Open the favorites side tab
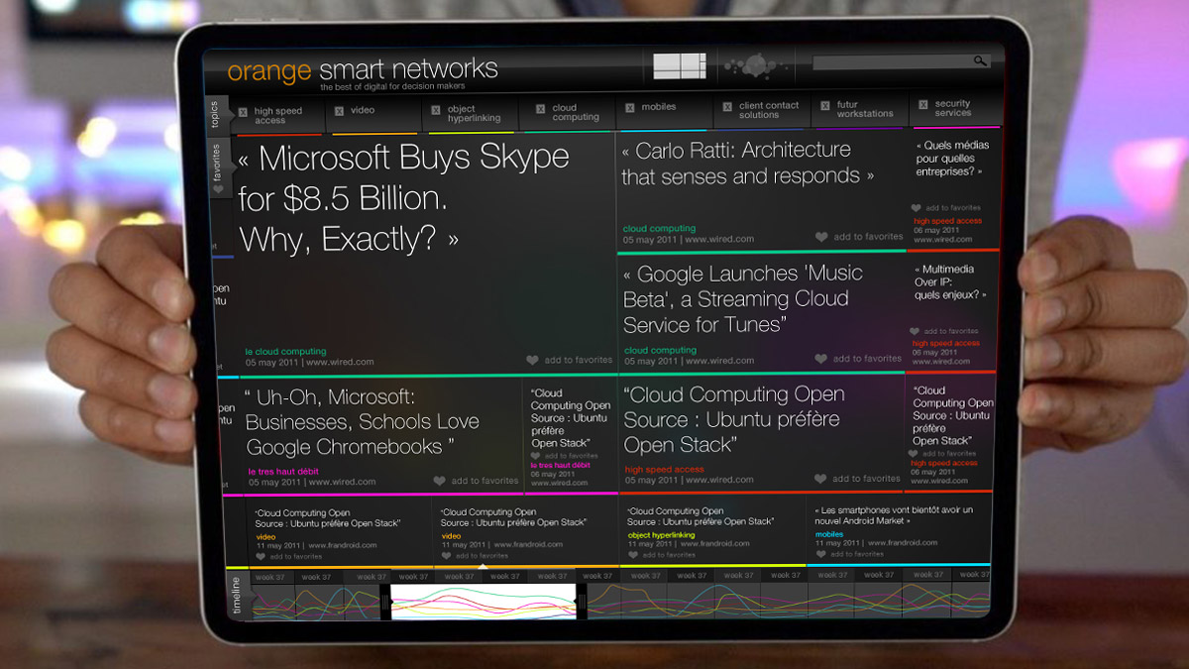The height and width of the screenshot is (669, 1189). click(218, 169)
